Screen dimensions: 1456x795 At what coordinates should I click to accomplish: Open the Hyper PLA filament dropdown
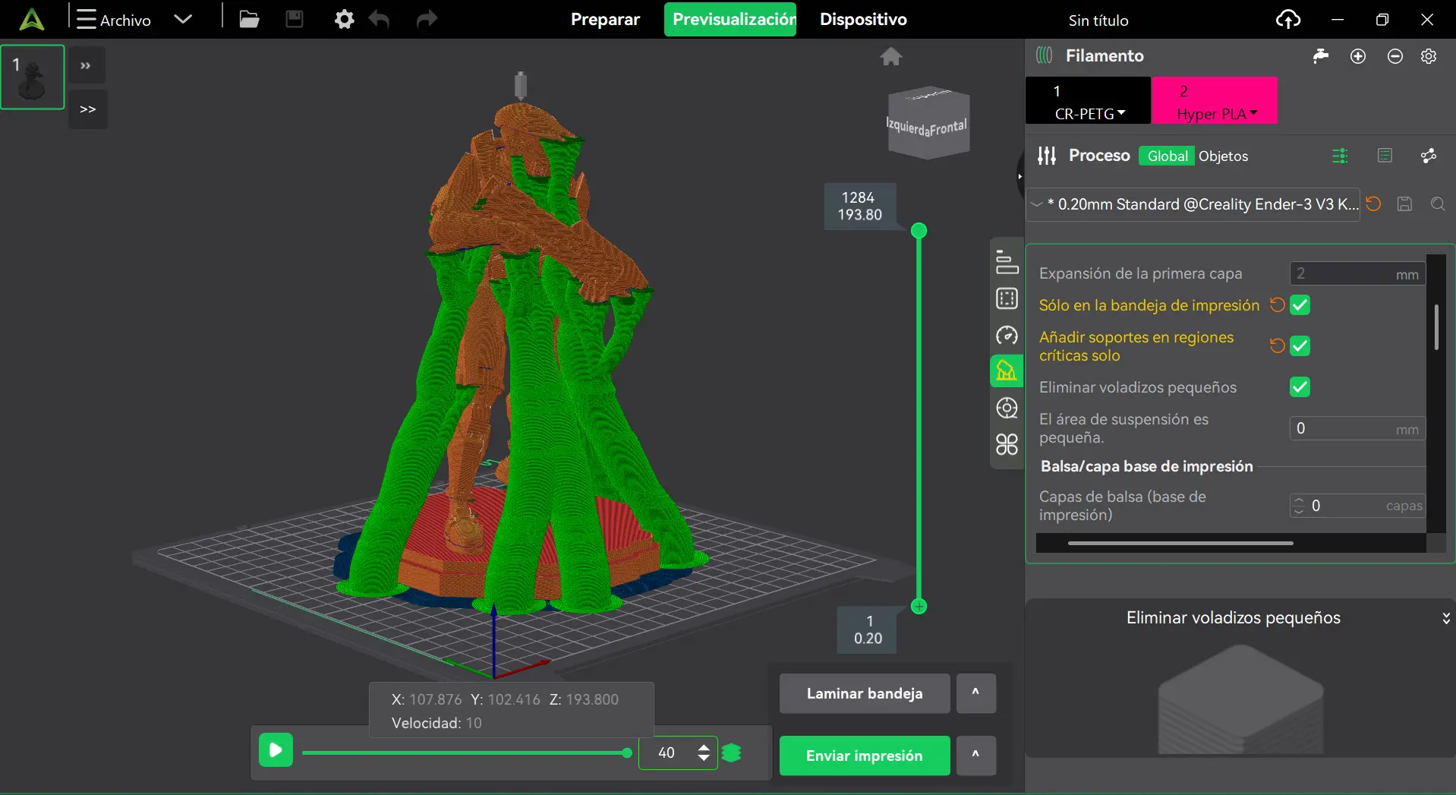(1216, 114)
